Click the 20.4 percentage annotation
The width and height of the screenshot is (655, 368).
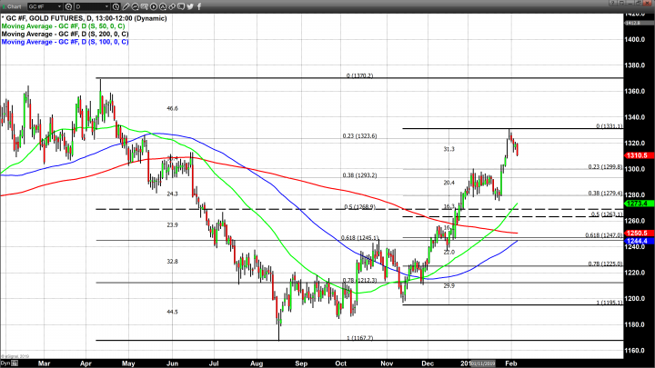pyautogui.click(x=449, y=183)
